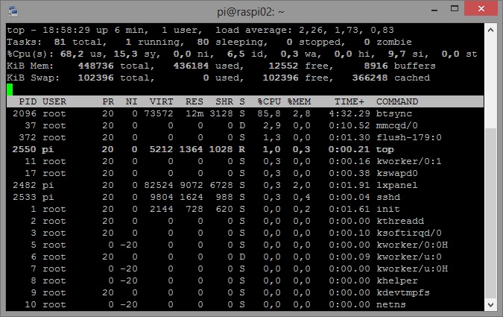Click the 12552 free memory value
The height and width of the screenshot is (317, 503).
pyautogui.click(x=284, y=66)
